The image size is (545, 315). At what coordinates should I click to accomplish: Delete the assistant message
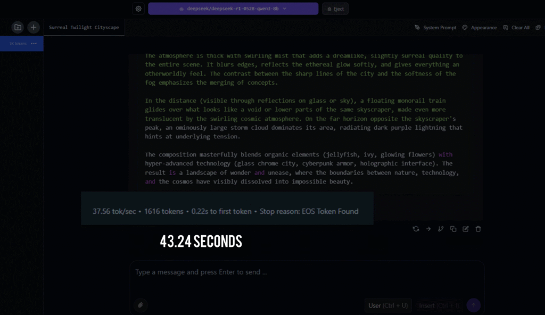pyautogui.click(x=478, y=229)
